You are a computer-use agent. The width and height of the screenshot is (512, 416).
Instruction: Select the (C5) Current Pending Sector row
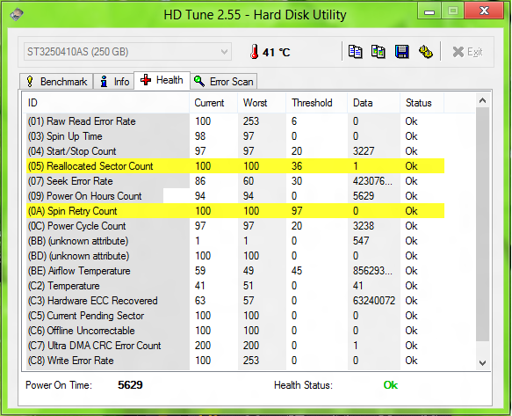(235, 316)
